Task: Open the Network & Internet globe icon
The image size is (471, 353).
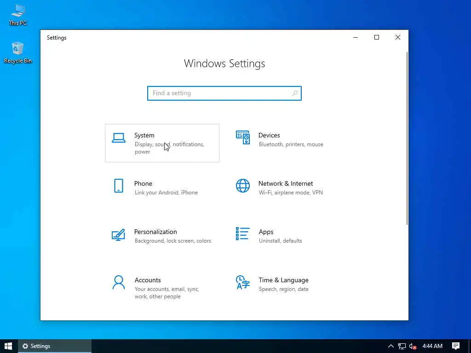Action: click(x=243, y=186)
